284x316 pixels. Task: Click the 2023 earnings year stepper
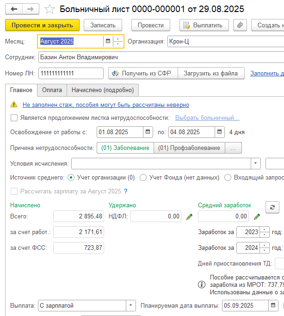pyautogui.click(x=264, y=232)
